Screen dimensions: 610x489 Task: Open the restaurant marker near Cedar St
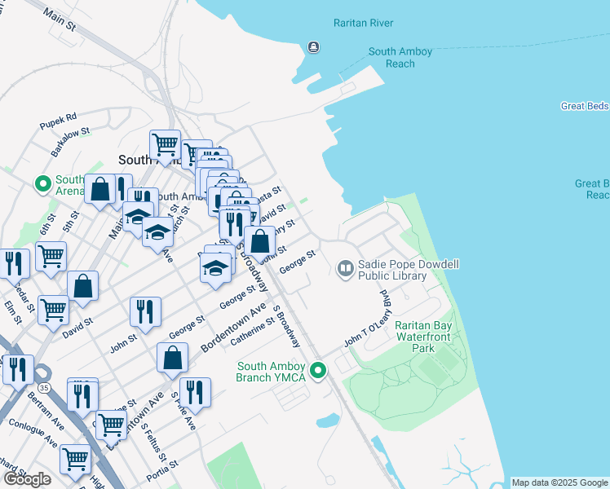(14, 263)
